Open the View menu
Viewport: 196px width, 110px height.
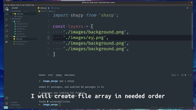point(18,5)
